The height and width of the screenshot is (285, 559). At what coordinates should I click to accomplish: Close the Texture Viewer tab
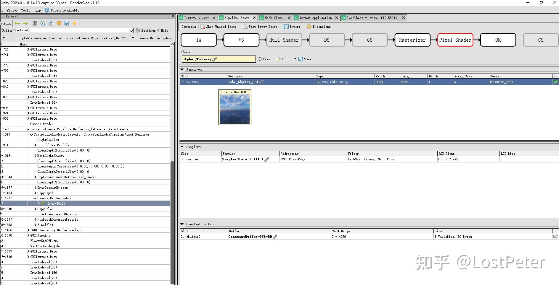point(214,18)
